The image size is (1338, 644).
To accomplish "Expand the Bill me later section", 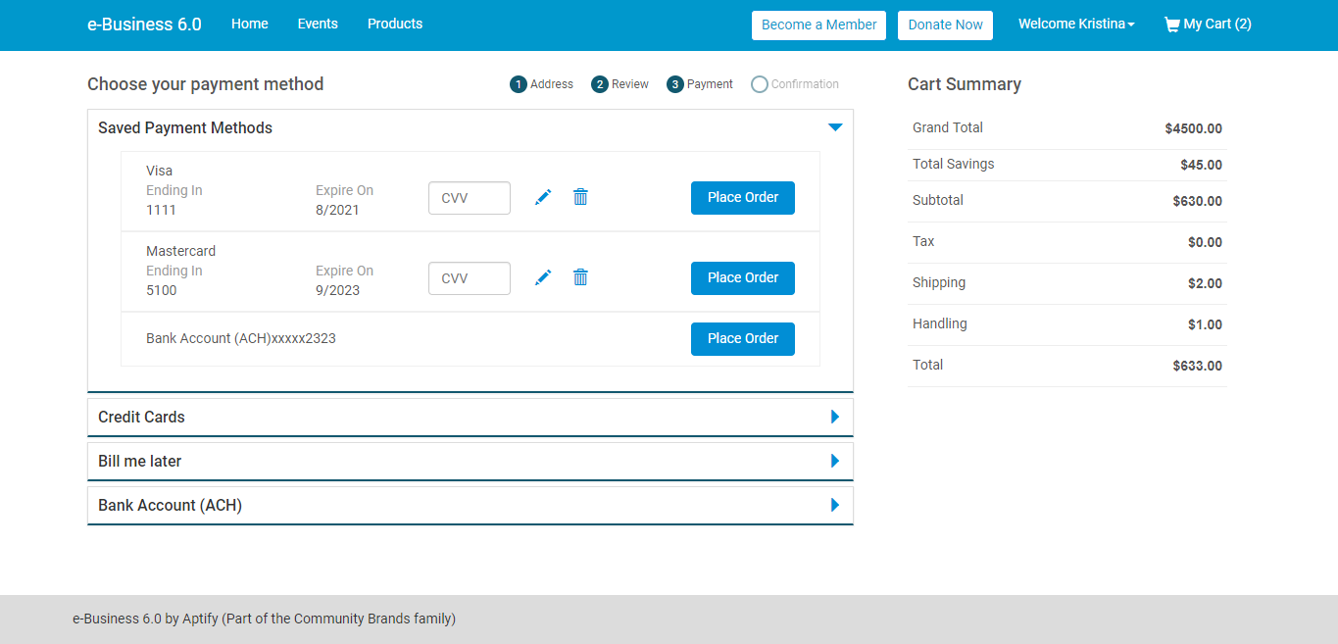I will pyautogui.click(x=834, y=461).
